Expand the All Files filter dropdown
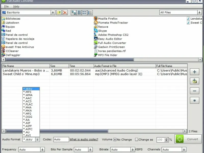 pyautogui.click(x=199, y=12)
